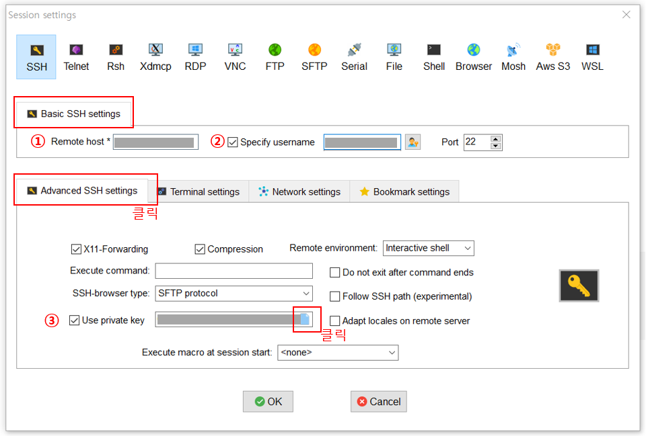Open Remote environment dropdown
The height and width of the screenshot is (436, 646).
coord(429,249)
